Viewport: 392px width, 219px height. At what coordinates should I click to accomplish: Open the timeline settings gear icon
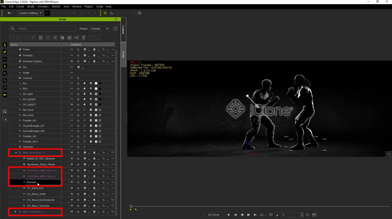pos(308,215)
